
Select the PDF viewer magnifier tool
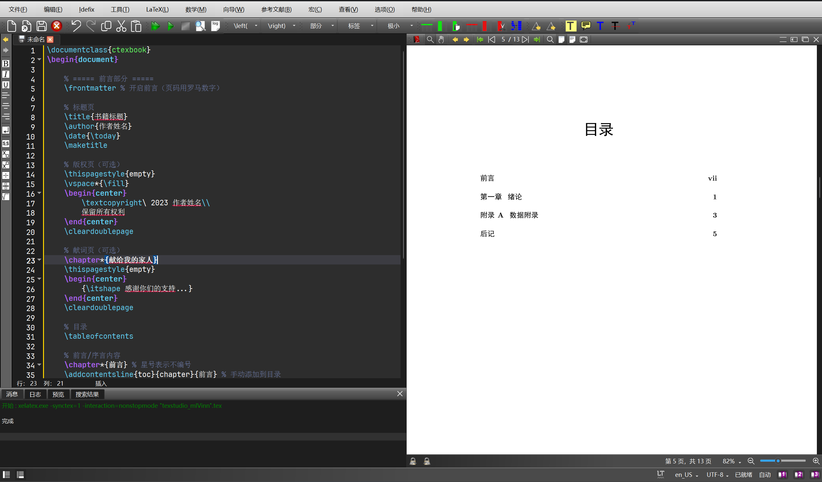(430, 40)
